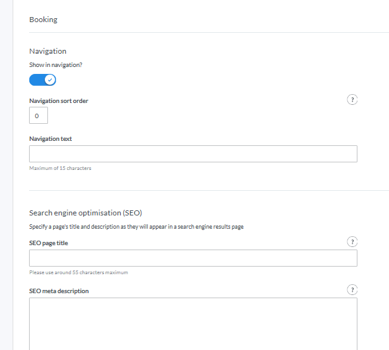Open help for SEO meta description

click(353, 289)
